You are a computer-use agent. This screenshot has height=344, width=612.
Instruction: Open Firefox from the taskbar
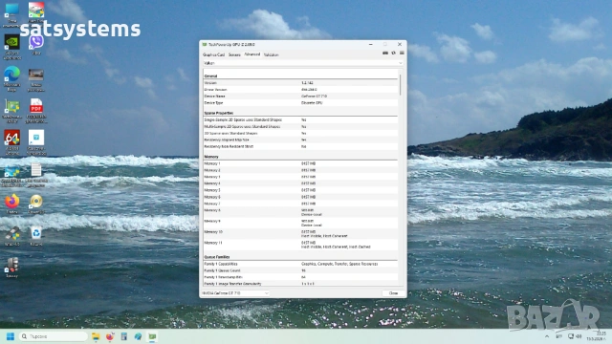coord(110,336)
